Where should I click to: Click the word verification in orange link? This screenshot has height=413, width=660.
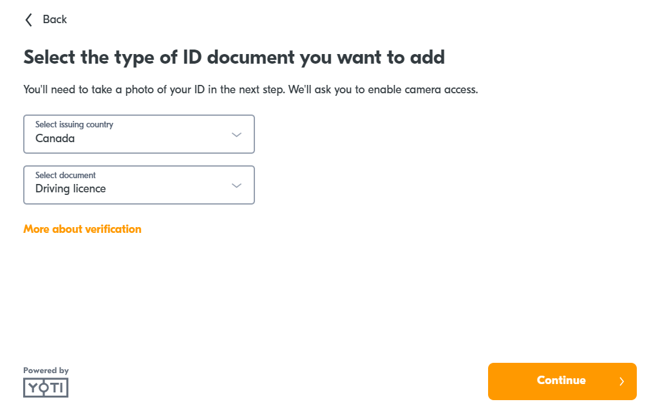click(x=113, y=229)
